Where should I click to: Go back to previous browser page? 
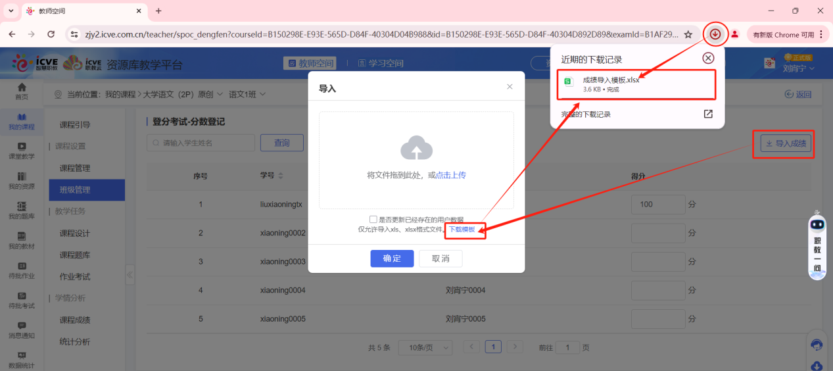[13, 34]
